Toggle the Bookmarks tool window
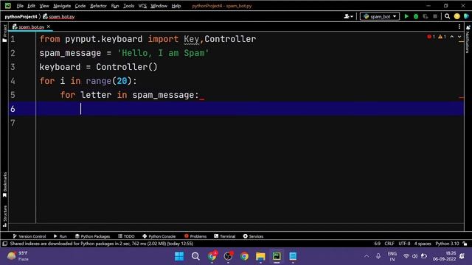Screen dimensions: 472x265 click(x=4, y=185)
